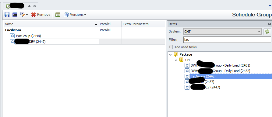Image resolution: width=272 pixels, height=117 pixels.
Task: Sort by the Name column header
Action: (x=51, y=24)
